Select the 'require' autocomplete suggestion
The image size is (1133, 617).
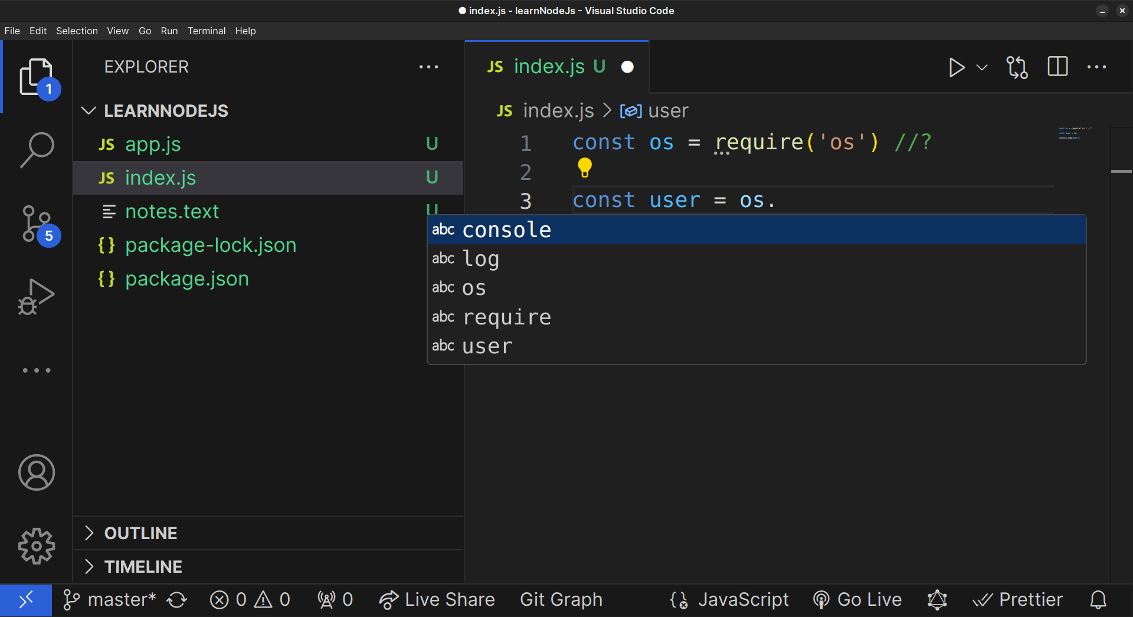507,317
